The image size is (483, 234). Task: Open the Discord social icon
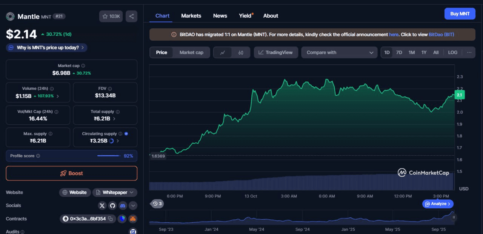pos(122,205)
